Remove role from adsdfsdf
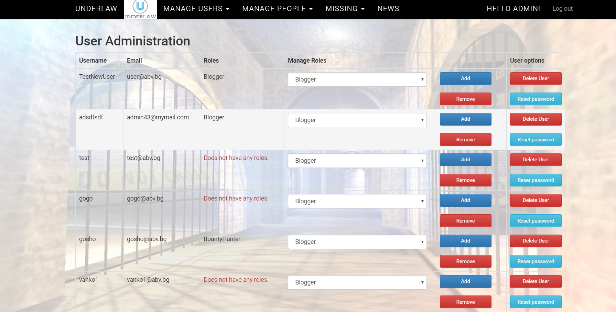 [465, 140]
